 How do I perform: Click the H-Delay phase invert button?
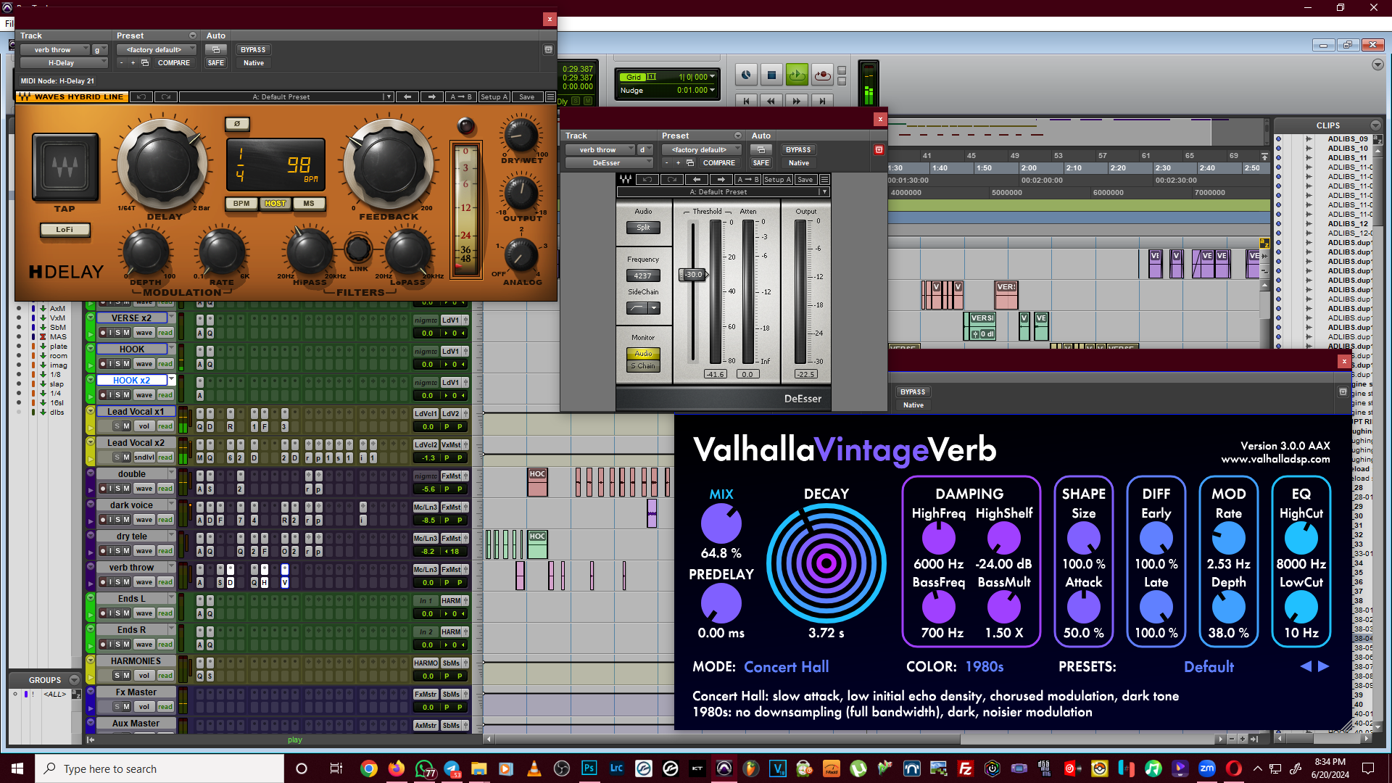pyautogui.click(x=237, y=124)
